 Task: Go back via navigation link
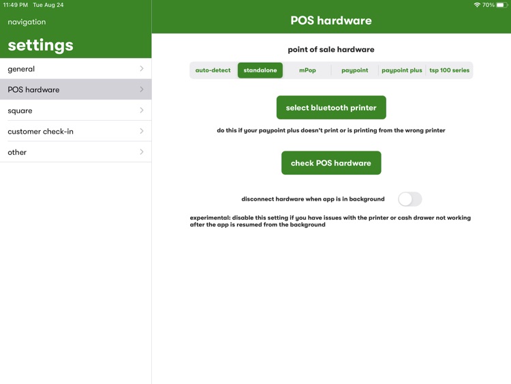[27, 22]
